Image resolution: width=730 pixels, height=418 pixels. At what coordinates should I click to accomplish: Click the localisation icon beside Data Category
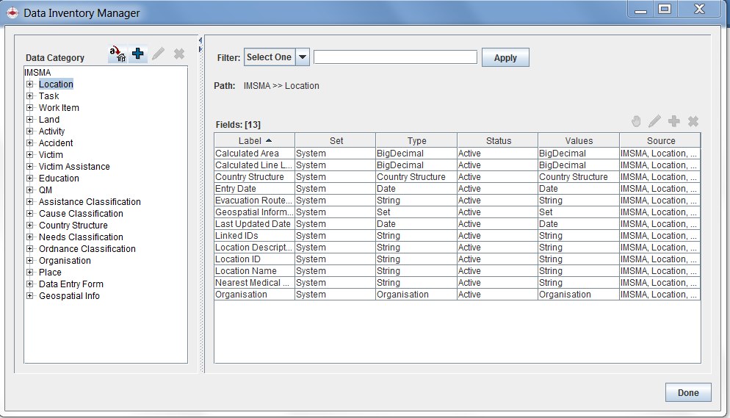118,54
